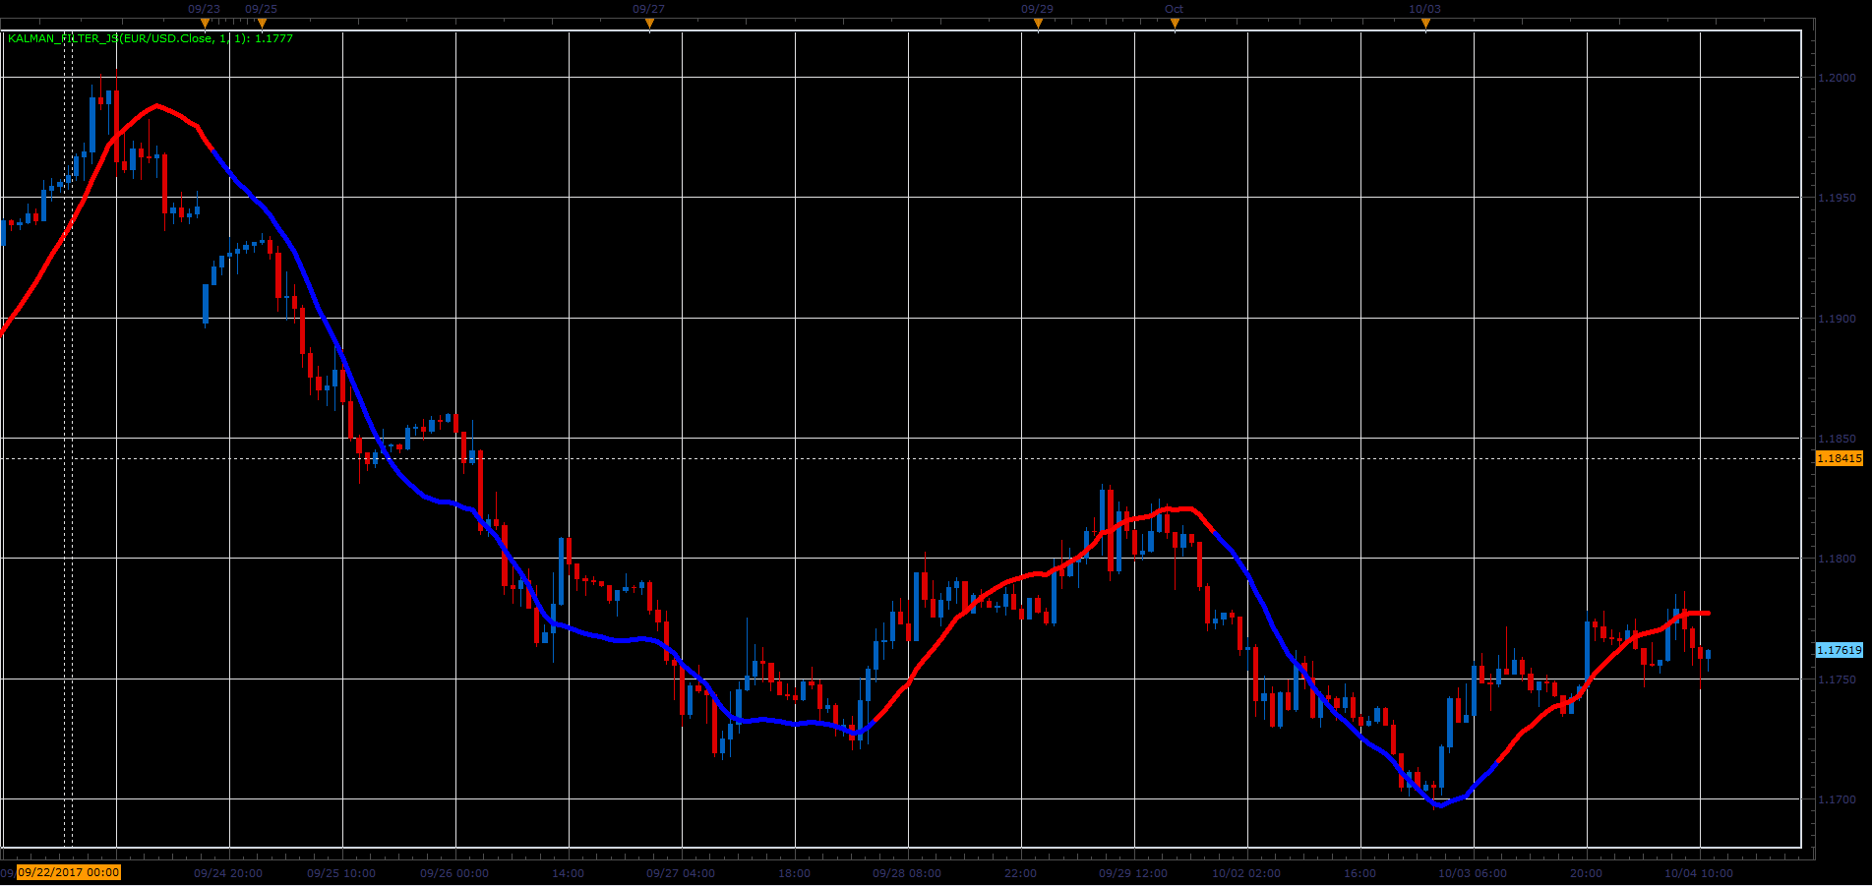Select the 10/03 day marker triangle
The height and width of the screenshot is (886, 1872).
[x=1425, y=24]
